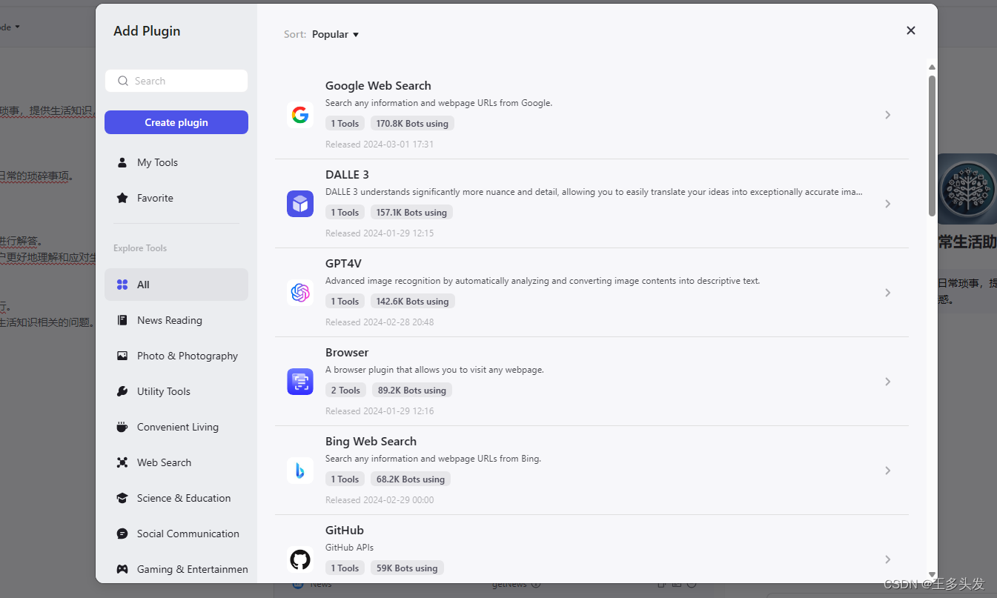Viewport: 997px width, 598px height.
Task: Click the GitHub title text
Action: point(345,531)
